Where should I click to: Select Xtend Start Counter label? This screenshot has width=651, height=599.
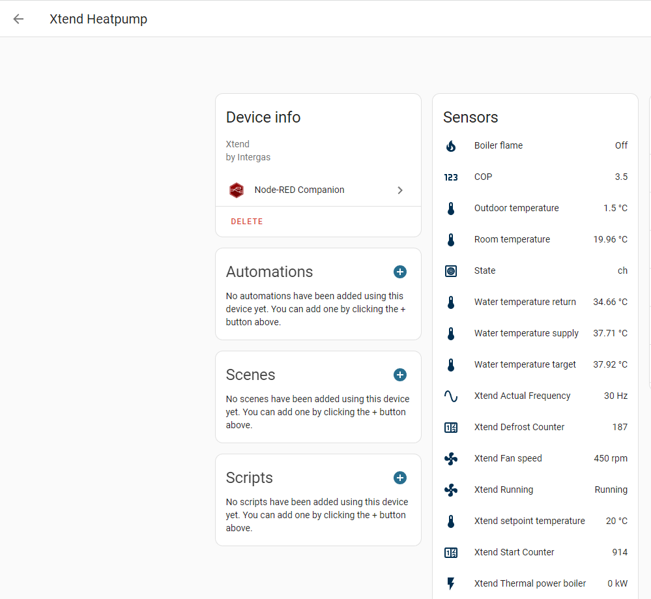point(514,552)
